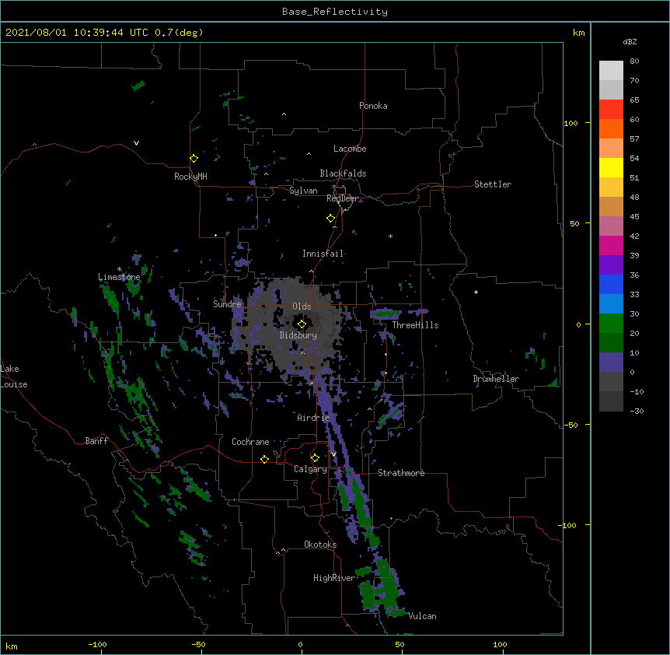This screenshot has height=655, width=670.
Task: Select the RedDeer label
Action: click(x=342, y=198)
